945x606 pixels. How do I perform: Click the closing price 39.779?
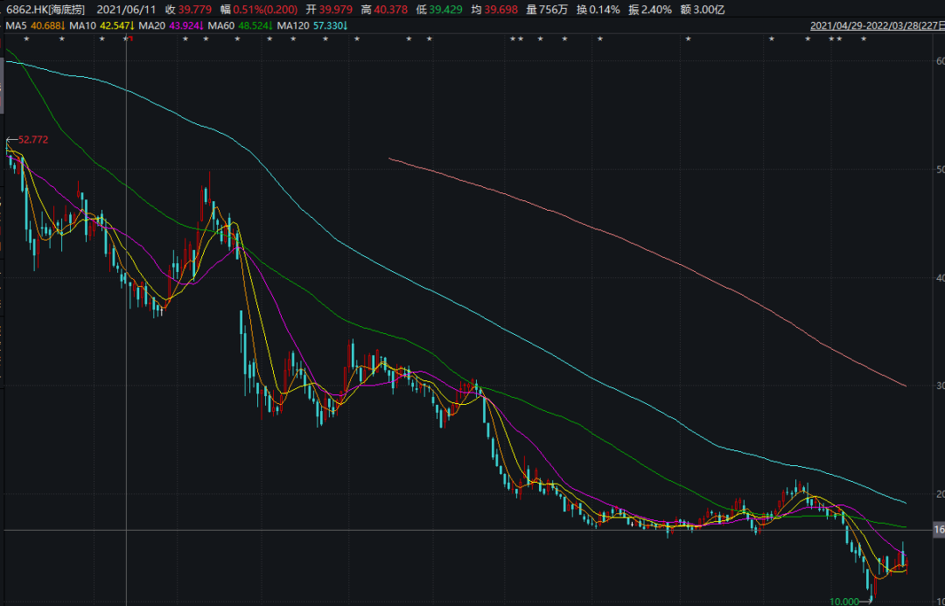195,10
